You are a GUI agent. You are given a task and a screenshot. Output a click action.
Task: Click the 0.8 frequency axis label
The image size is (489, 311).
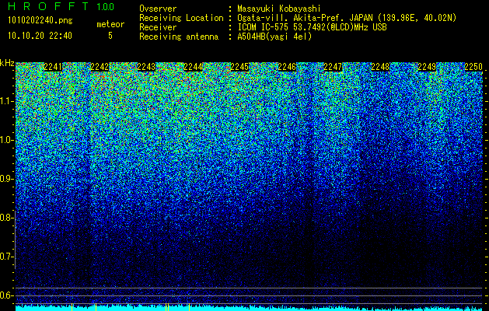tap(6, 218)
